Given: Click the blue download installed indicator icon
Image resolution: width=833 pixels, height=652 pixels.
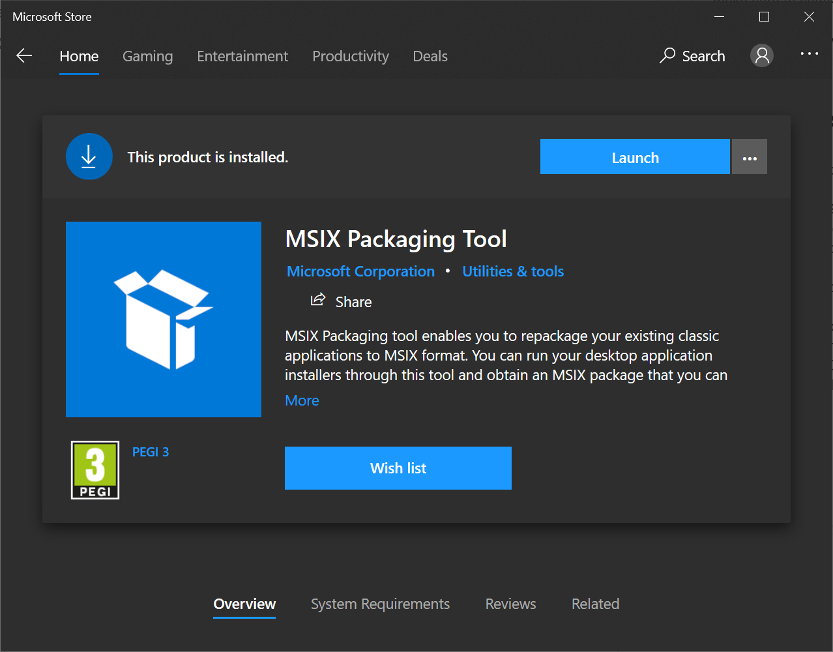Looking at the screenshot, I should click(89, 156).
